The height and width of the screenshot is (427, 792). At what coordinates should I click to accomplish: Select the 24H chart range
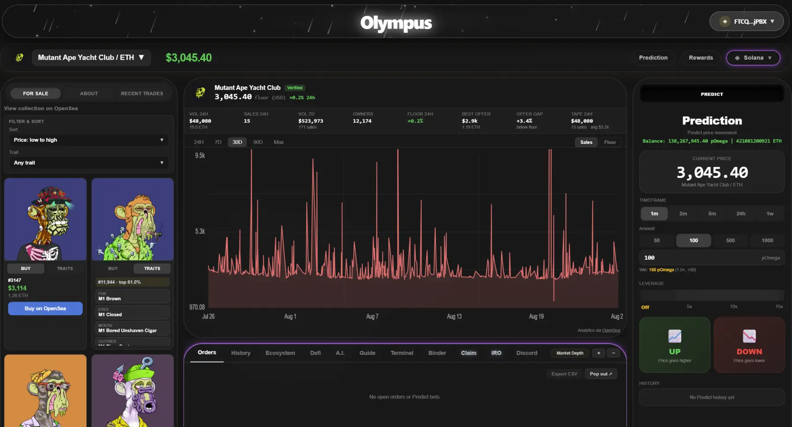tap(199, 142)
